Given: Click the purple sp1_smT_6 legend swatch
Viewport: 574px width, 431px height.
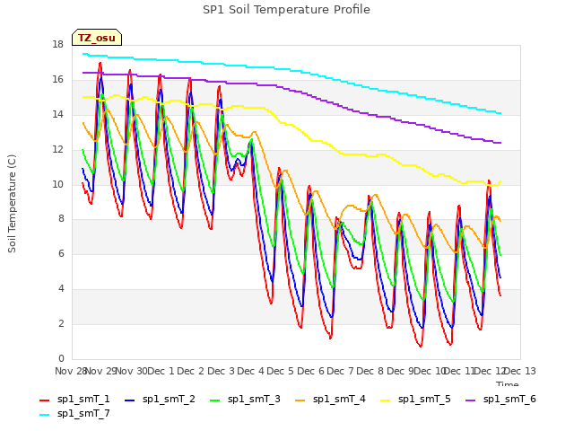Looking at the screenshot, I should point(471,400).
